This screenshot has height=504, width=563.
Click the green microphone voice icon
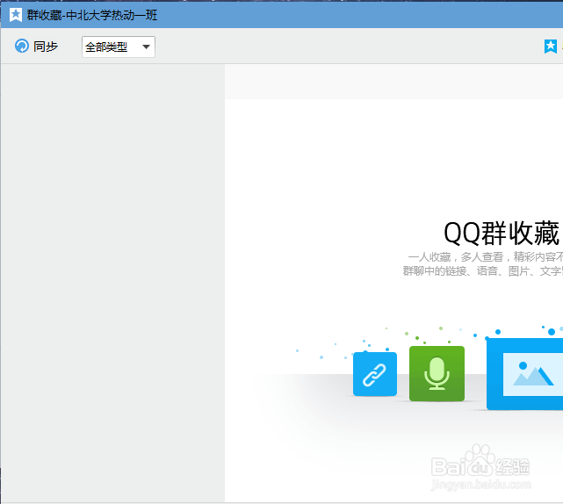tap(437, 373)
